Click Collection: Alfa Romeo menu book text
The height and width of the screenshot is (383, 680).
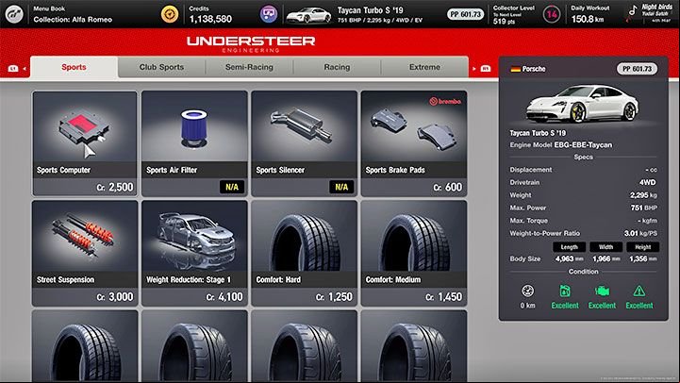(73, 20)
